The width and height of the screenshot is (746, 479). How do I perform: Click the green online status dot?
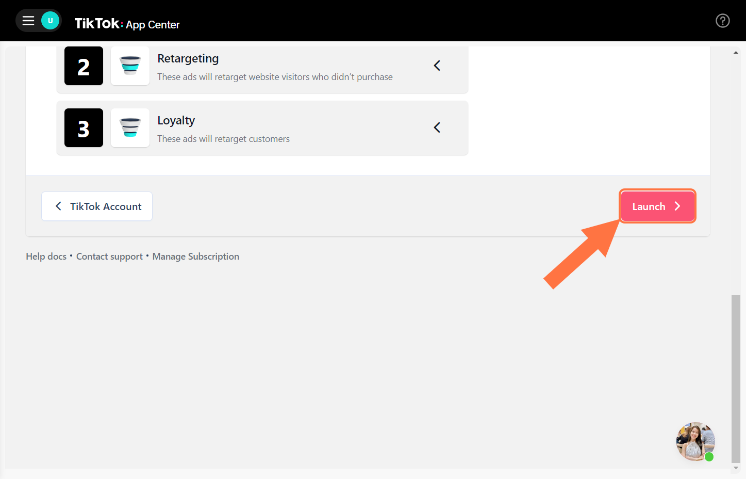(x=710, y=457)
